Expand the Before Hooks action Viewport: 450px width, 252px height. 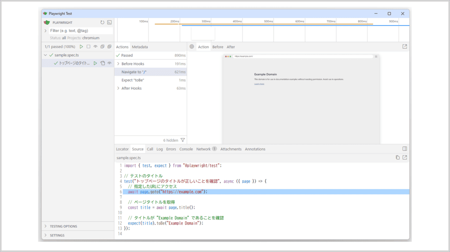click(x=118, y=64)
